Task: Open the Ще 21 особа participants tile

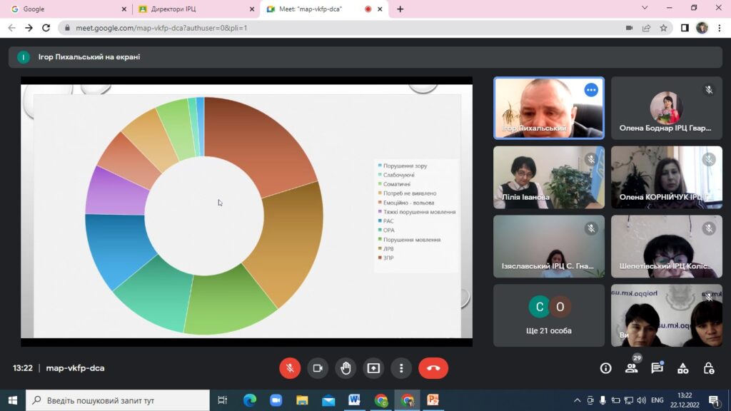Action: pos(549,315)
